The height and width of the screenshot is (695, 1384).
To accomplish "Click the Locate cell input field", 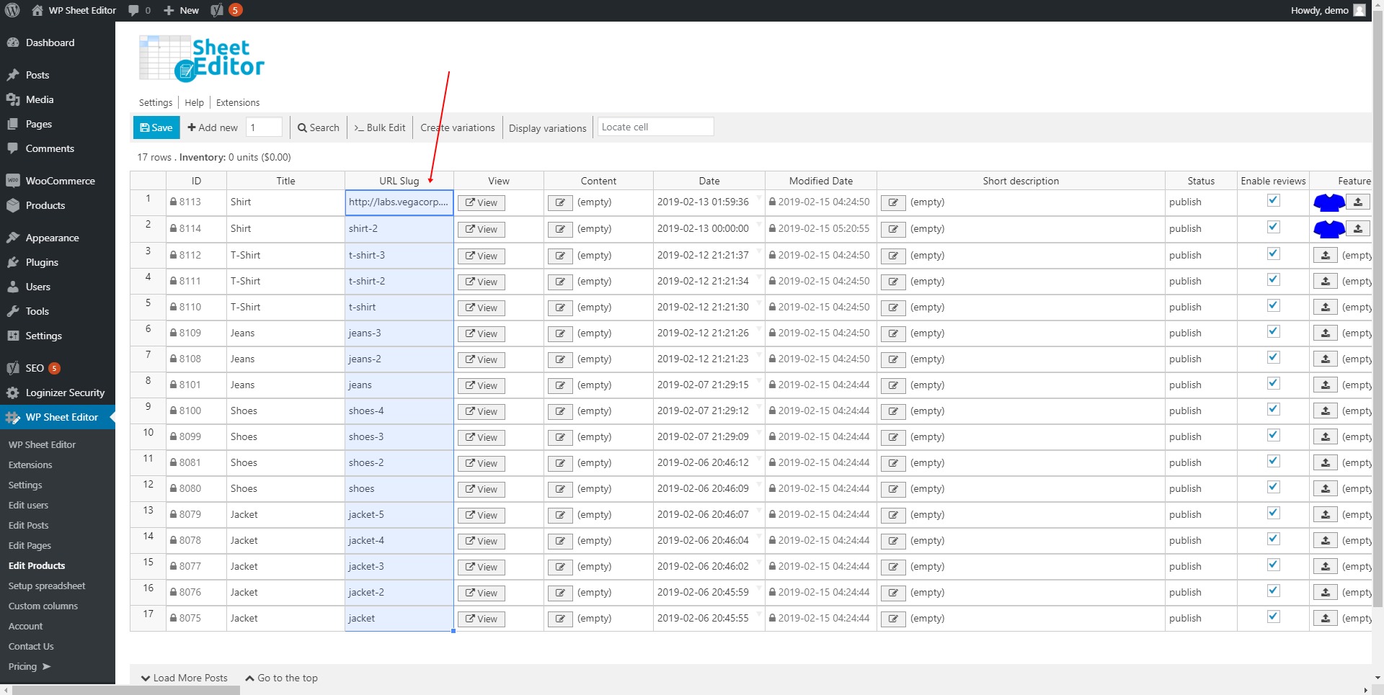I will click(x=655, y=127).
